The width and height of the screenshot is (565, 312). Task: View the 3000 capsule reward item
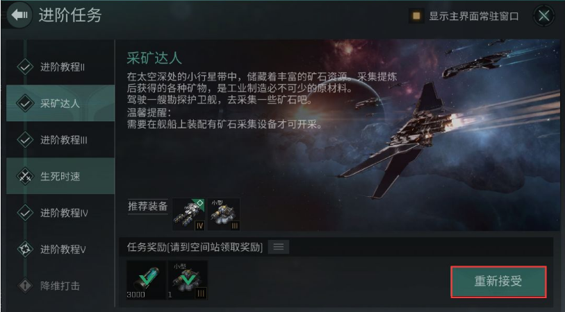(147, 280)
